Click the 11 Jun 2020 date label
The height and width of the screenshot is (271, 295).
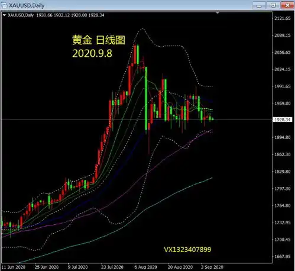point(14,267)
